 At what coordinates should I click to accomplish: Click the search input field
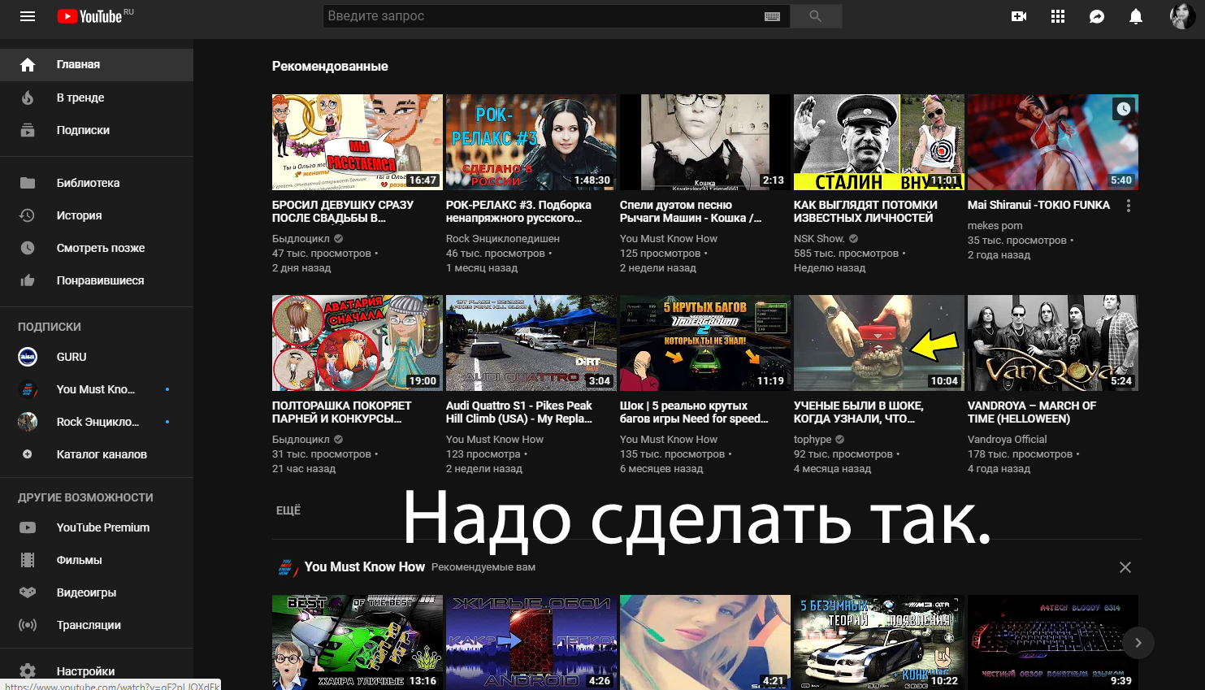[x=543, y=16]
